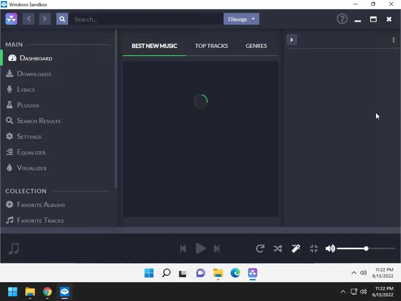Viewport: 401px width, 301px height.
Task: Click into the Search input field
Action: coord(146,19)
